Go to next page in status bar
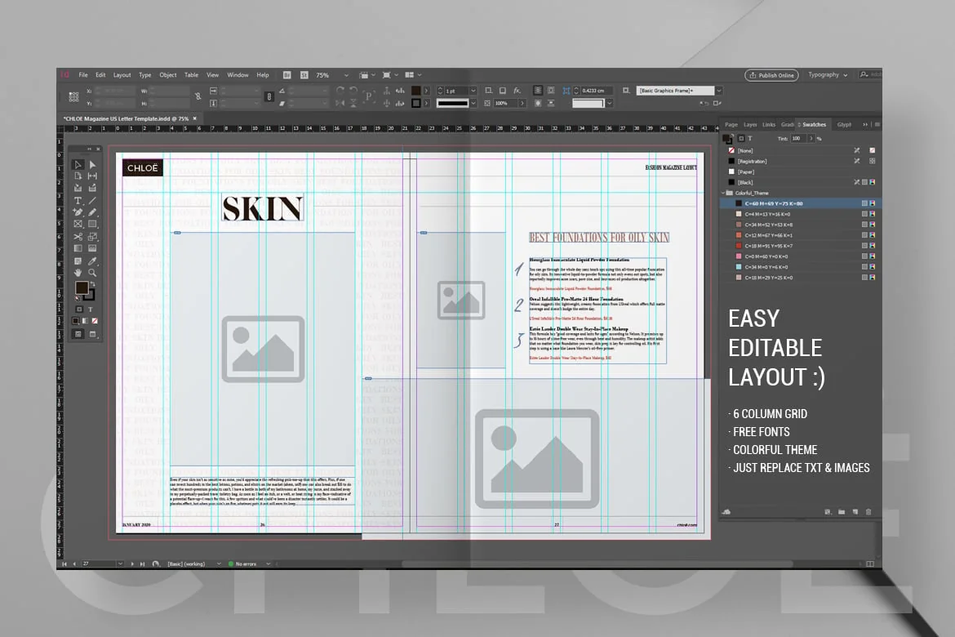955x637 pixels. tap(132, 563)
